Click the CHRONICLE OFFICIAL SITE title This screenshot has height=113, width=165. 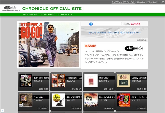pyautogui.click(x=52, y=9)
